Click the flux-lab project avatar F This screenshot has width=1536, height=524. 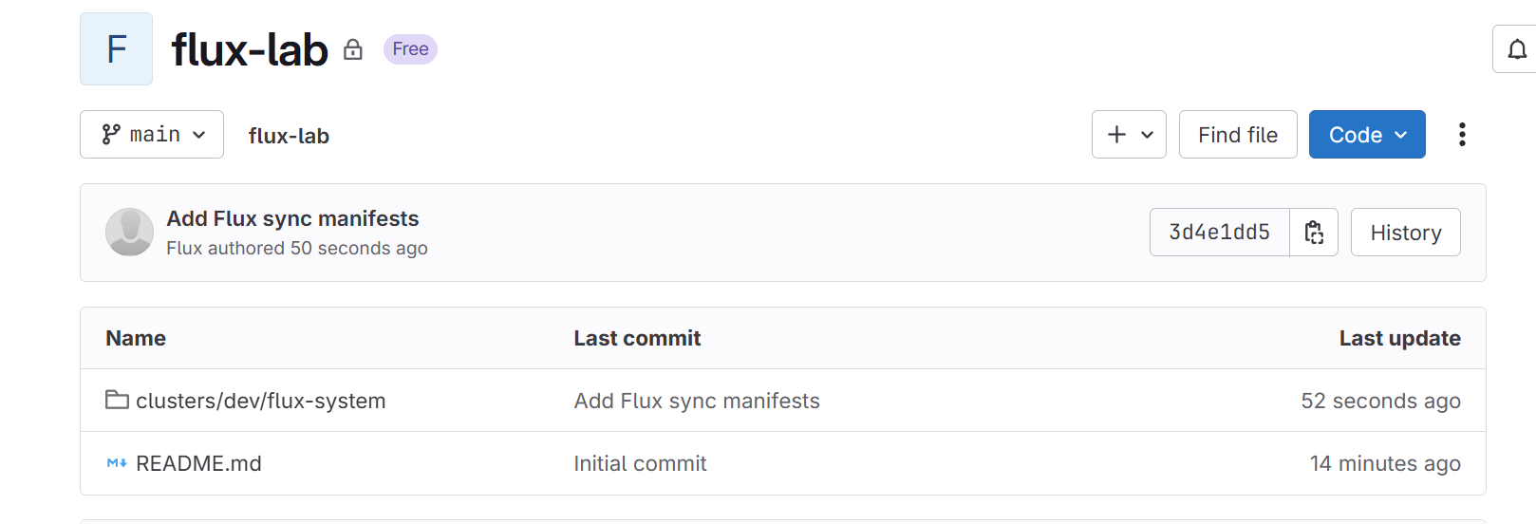116,49
